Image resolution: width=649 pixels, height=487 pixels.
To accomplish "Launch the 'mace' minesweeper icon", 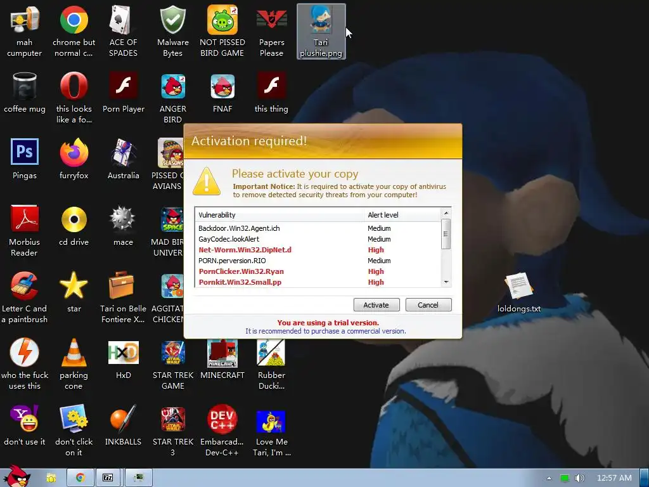I will [124, 226].
